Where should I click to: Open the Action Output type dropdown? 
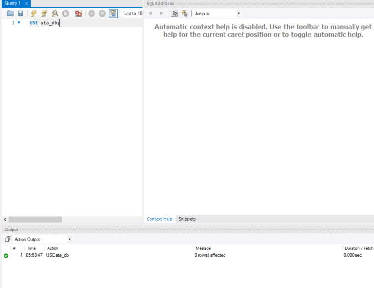[69, 239]
